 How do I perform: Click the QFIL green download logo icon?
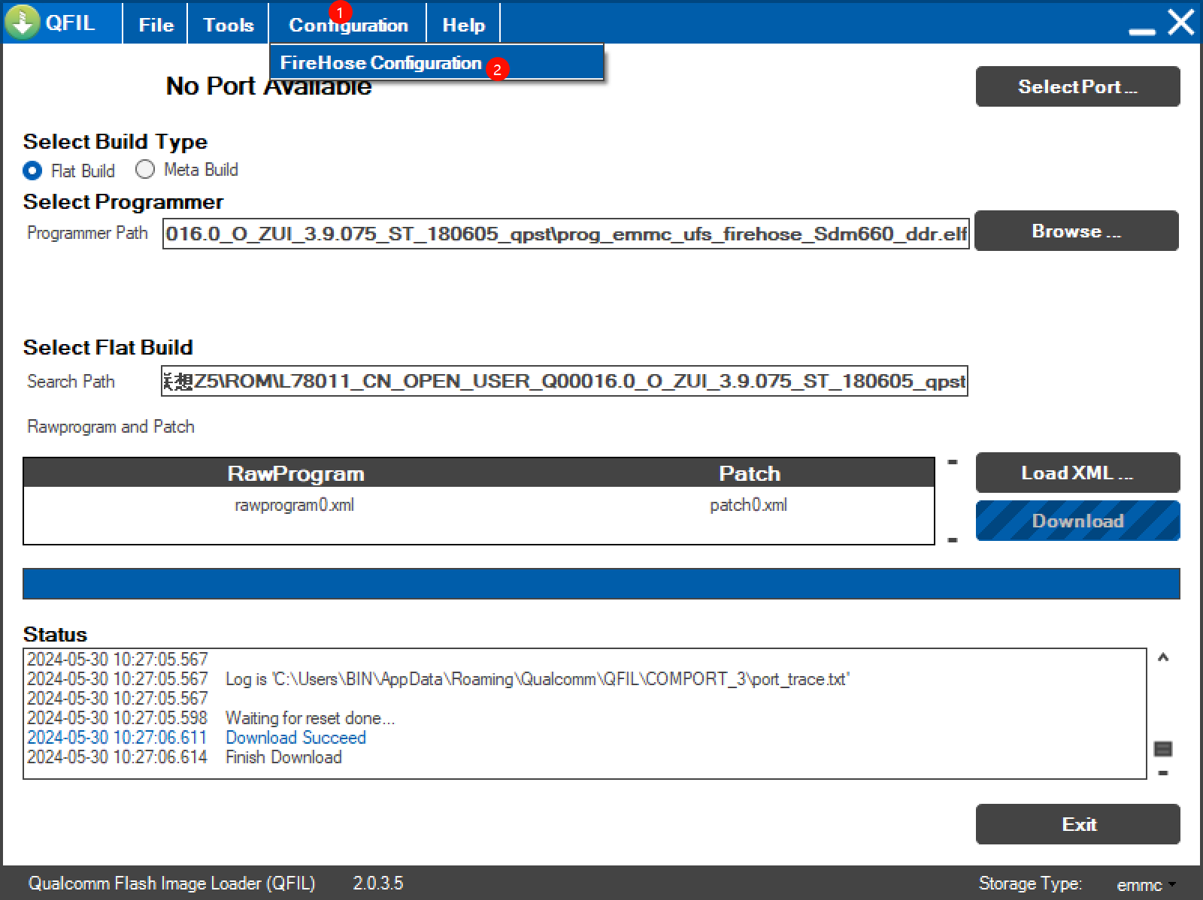tap(23, 23)
